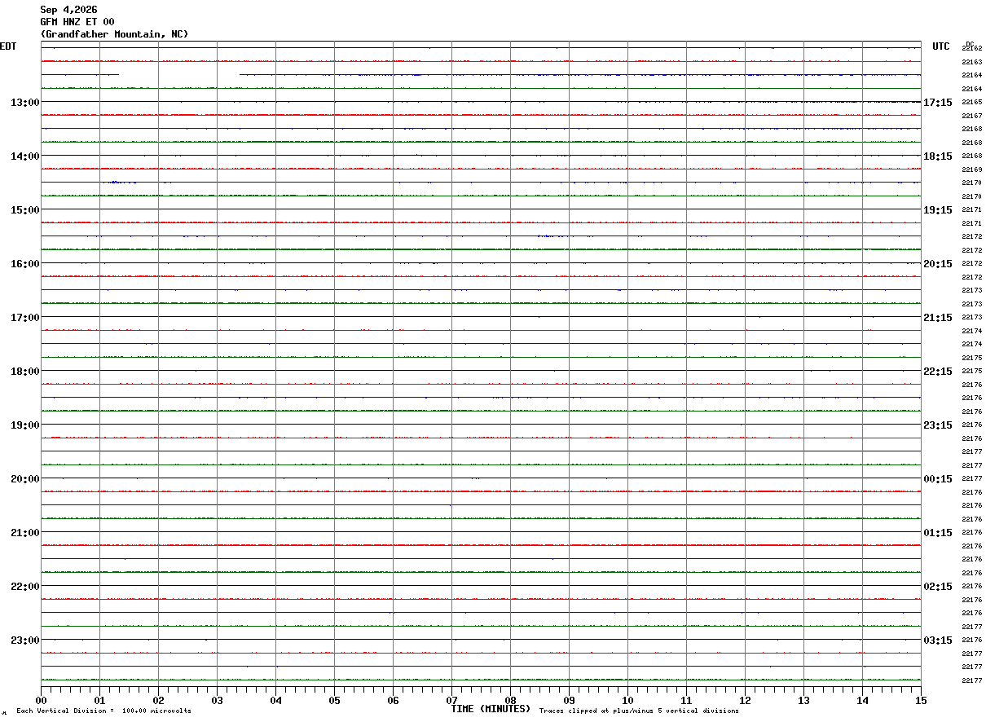
Task: Click the Grandfather Mountain, NC location text
Action: [x=114, y=34]
